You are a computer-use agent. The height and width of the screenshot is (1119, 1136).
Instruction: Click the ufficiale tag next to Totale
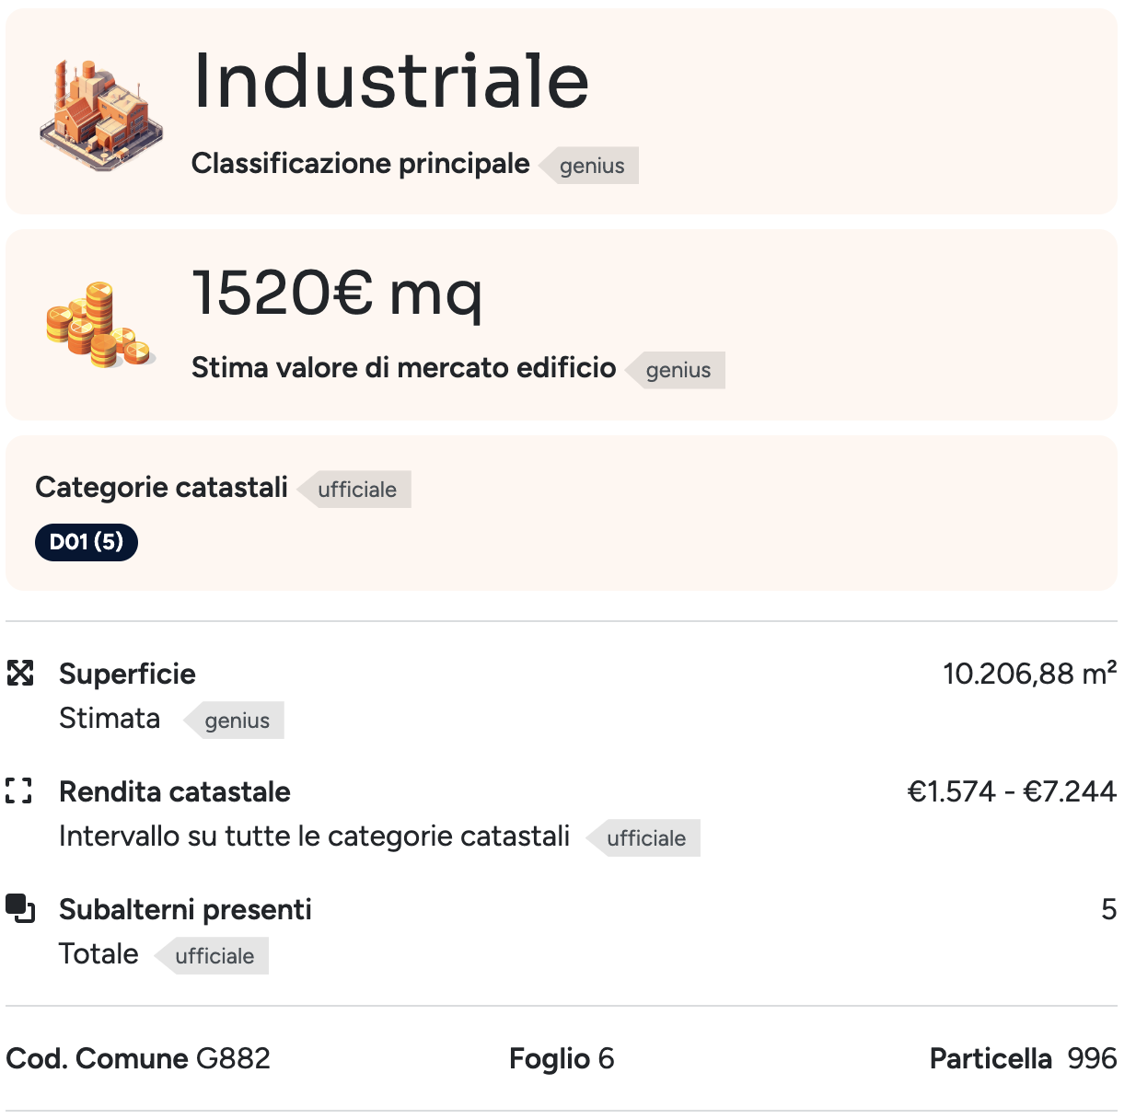214,956
